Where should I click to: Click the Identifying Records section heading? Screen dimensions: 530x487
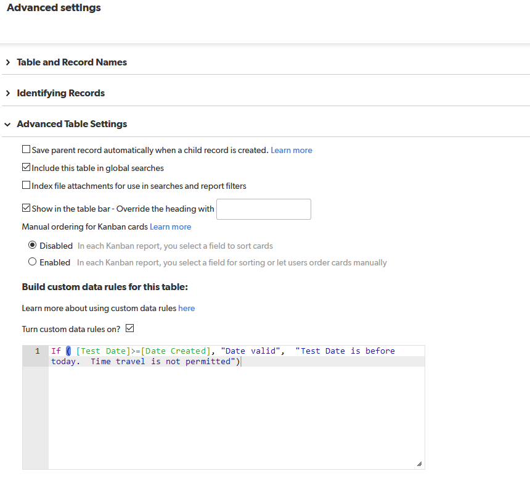pyautogui.click(x=61, y=93)
